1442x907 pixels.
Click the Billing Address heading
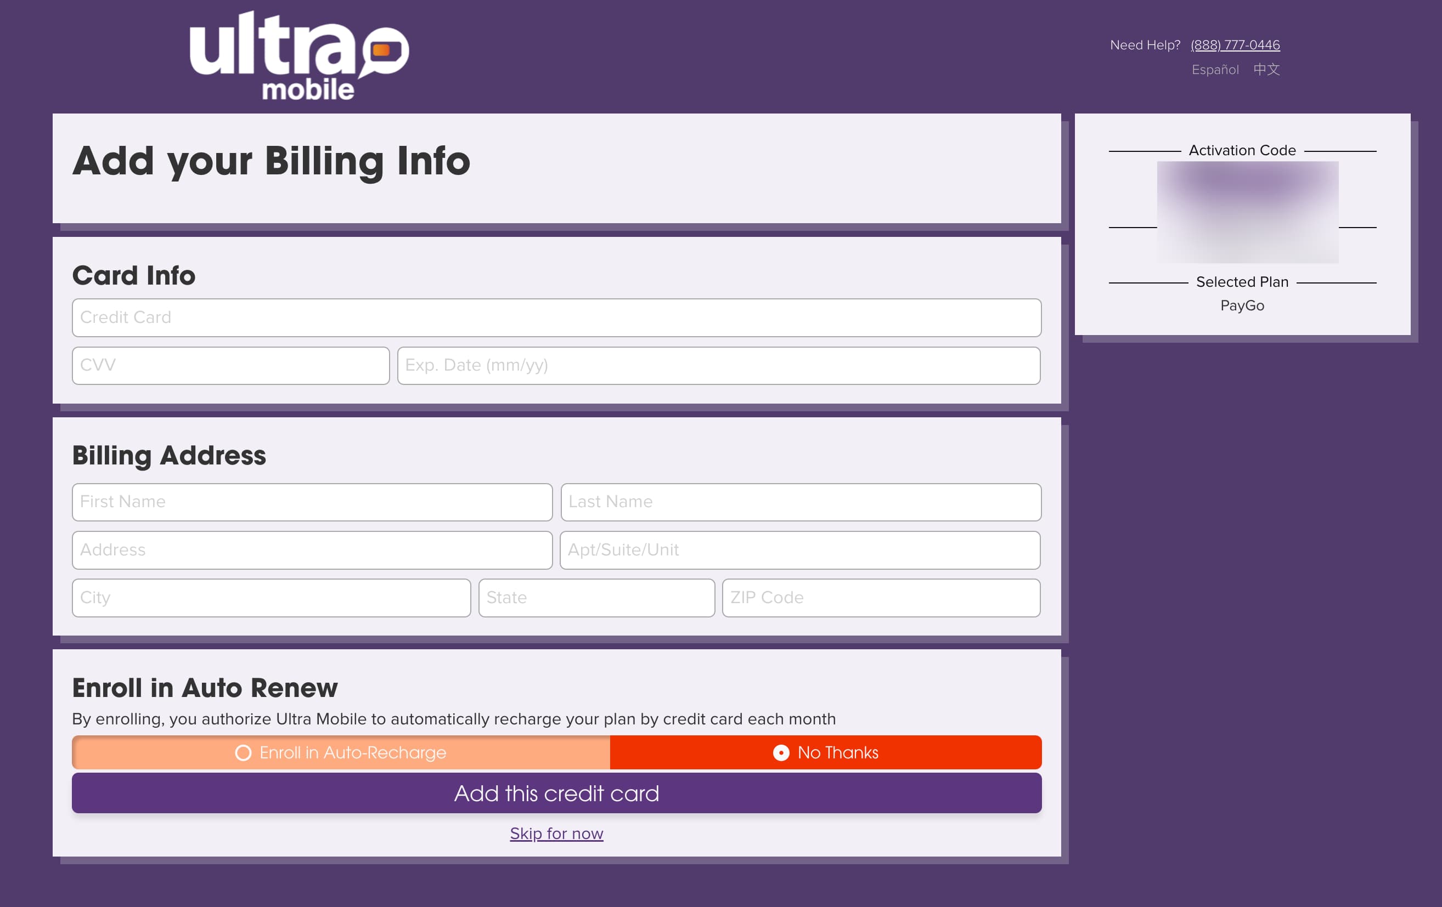[169, 456]
